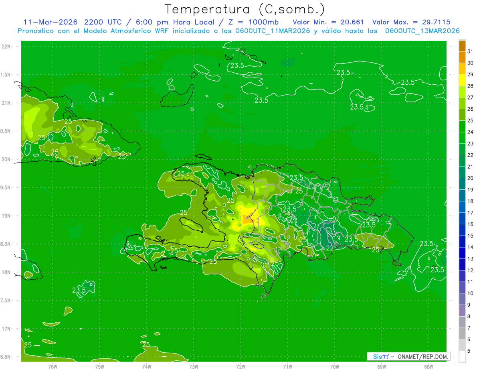The height and width of the screenshot is (372, 481).
Task: Click the "73W" longitude axis label
Action: point(194,366)
